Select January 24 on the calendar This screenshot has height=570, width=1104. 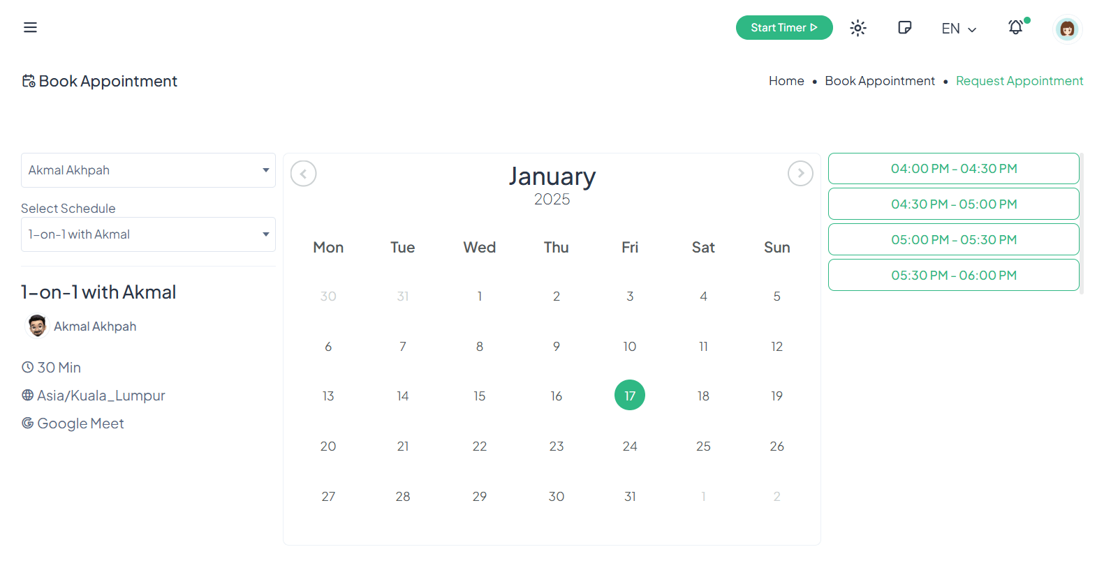(x=630, y=447)
